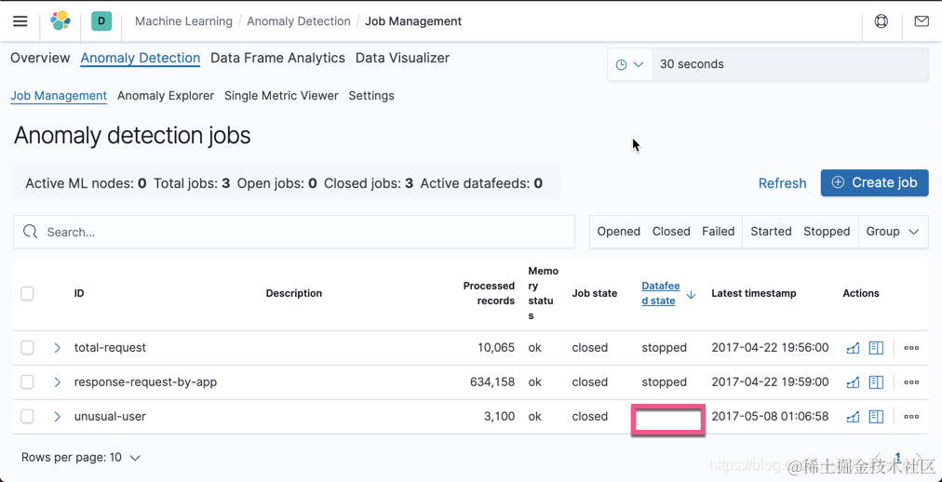Toggle the select-all jobs checkbox
This screenshot has width=942, height=482.
pyautogui.click(x=28, y=293)
